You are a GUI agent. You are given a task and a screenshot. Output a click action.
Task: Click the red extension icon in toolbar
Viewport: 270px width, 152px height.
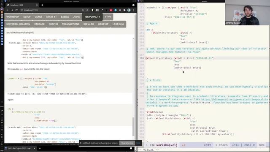tap(111, 10)
